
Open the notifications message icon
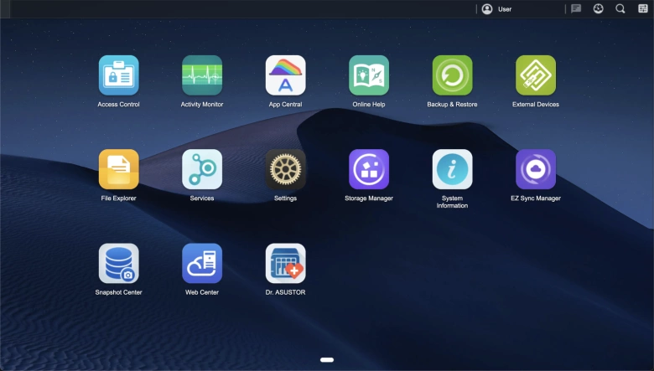[576, 9]
